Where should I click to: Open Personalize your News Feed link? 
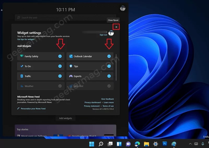tap(33, 109)
